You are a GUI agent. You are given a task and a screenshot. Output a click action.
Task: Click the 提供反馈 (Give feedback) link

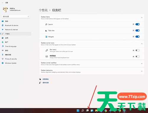tap(46, 83)
